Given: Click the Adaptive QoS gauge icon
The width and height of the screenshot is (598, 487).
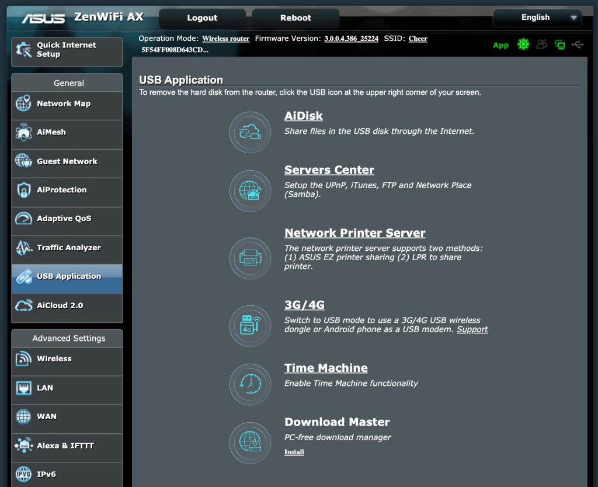Looking at the screenshot, I should pos(23,218).
